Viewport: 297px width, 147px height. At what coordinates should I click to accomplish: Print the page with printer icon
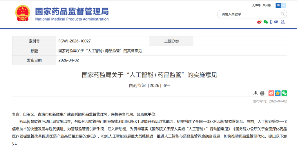(262, 93)
